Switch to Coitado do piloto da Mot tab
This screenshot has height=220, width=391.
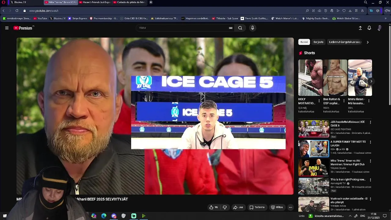129,2
